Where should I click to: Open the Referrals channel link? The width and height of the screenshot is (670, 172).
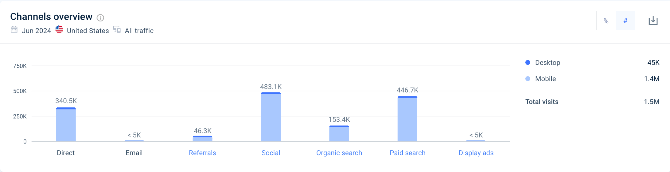coord(202,153)
